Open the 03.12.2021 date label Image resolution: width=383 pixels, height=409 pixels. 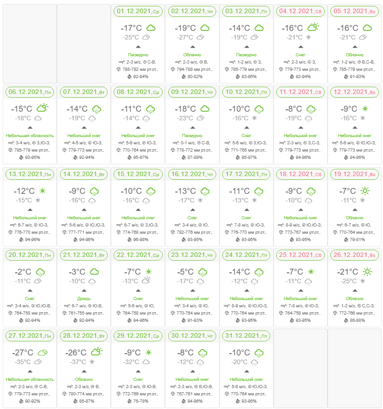pos(246,11)
